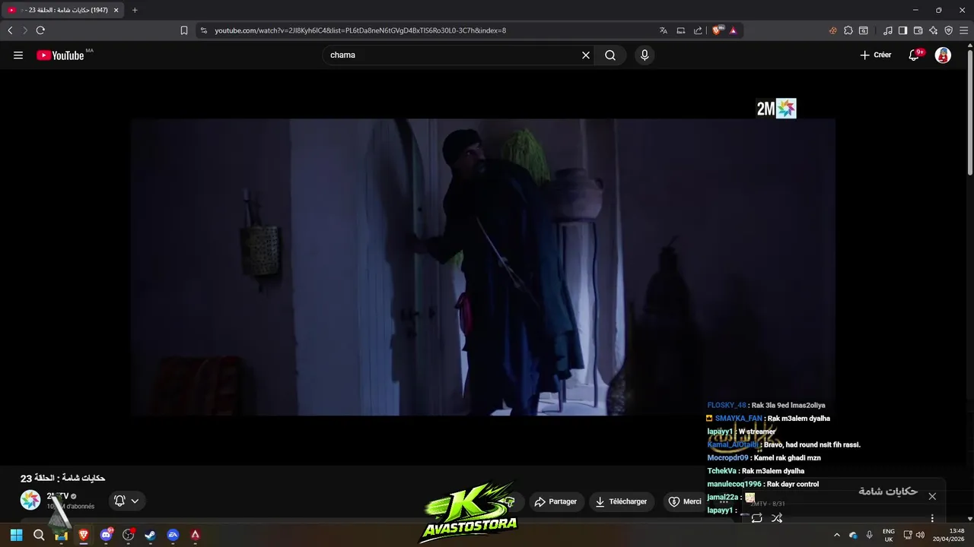Open the tray microphone indicator
The width and height of the screenshot is (974, 547).
pyautogui.click(x=869, y=535)
